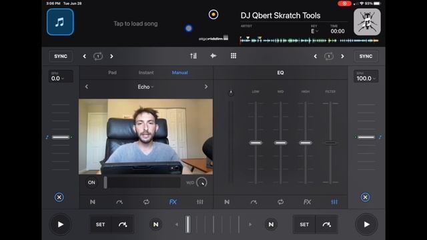This screenshot has width=427, height=240.
Task: Adjust the HIGH EQ fader
Action: tap(306, 143)
